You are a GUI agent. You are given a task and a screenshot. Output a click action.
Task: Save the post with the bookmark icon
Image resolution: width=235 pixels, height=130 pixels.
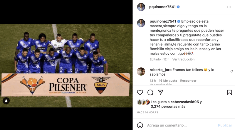[229, 92]
